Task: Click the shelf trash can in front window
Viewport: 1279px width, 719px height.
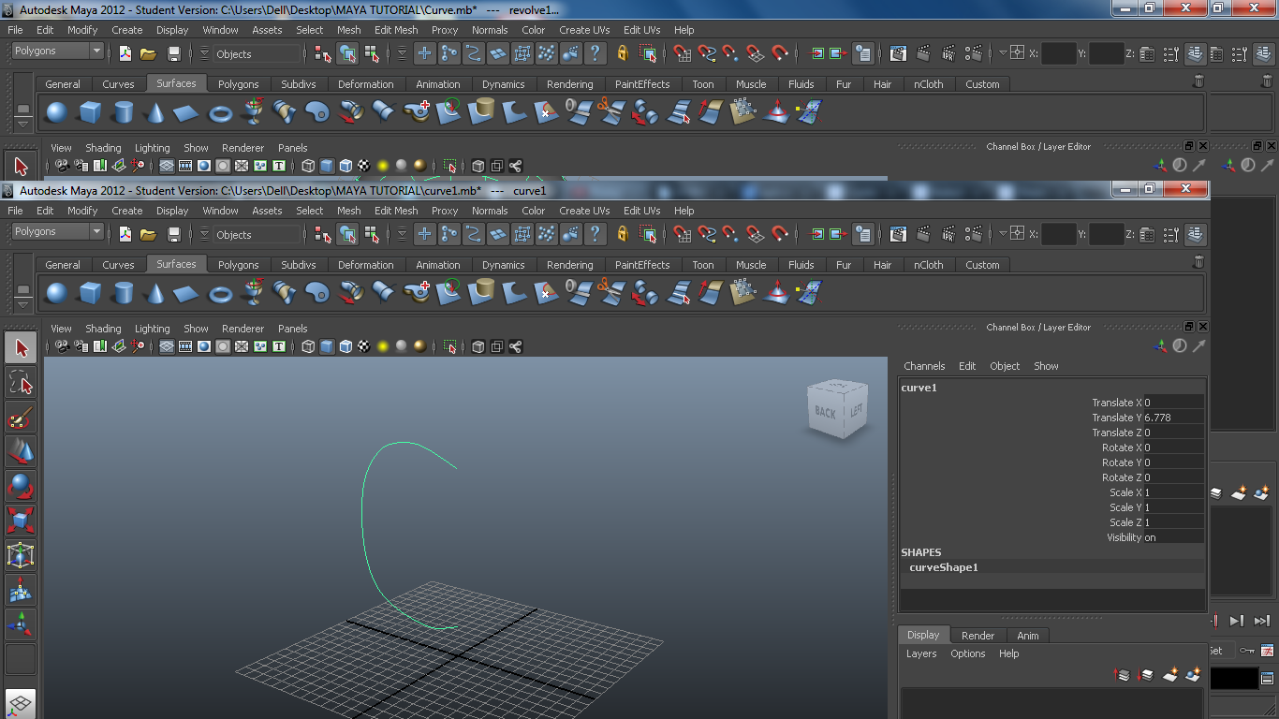Action: click(1198, 263)
